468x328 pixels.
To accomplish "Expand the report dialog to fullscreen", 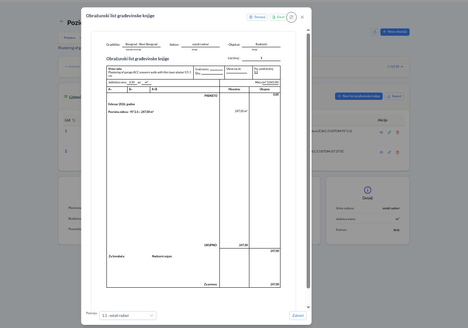I will pos(292,17).
